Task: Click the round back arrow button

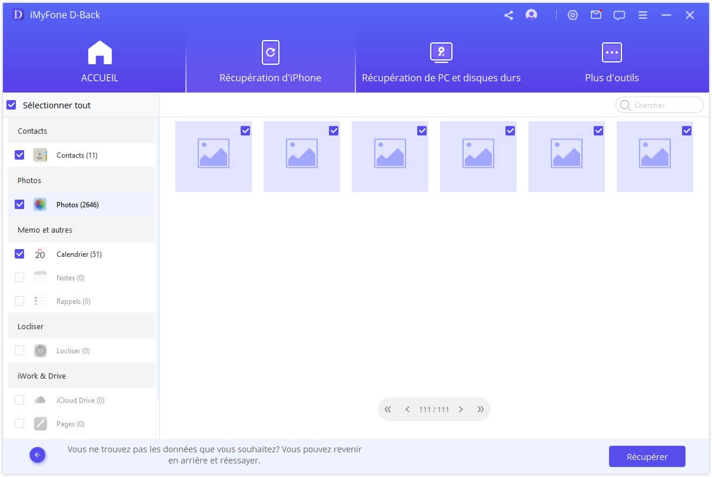Action: tap(38, 455)
